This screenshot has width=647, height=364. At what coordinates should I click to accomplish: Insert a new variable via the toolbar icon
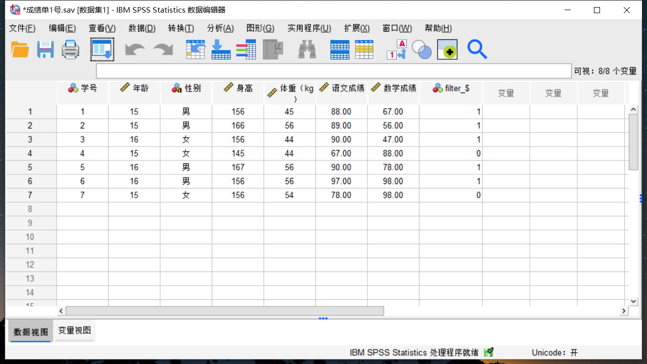pos(364,49)
